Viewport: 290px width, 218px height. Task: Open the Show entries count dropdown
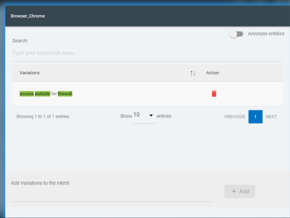click(x=144, y=115)
